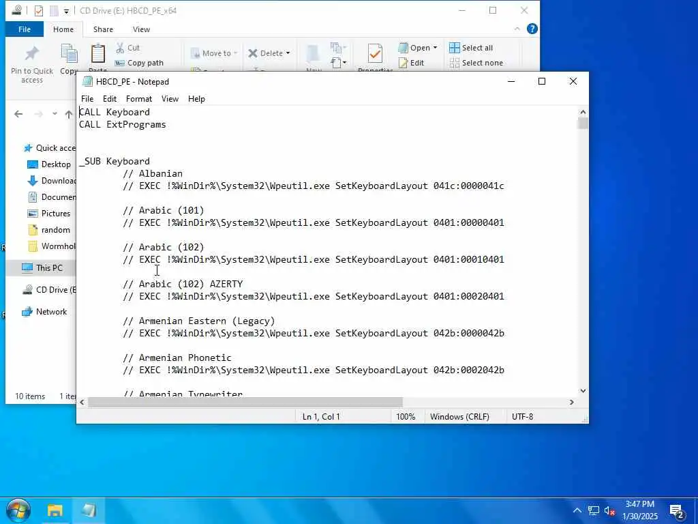Click Select all in Explorer ribbon
This screenshot has height=524, width=698.
(x=471, y=48)
